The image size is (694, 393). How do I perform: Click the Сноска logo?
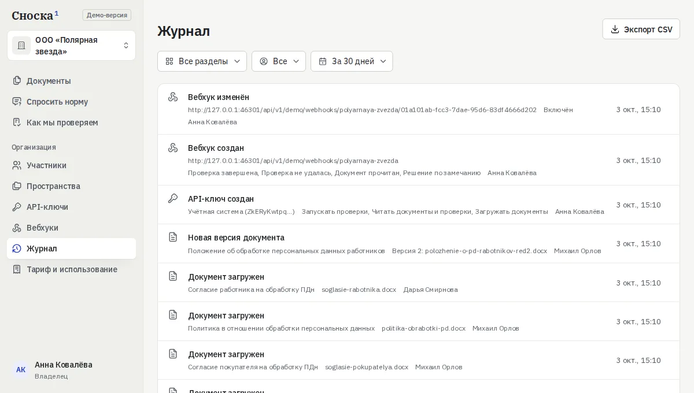(35, 15)
